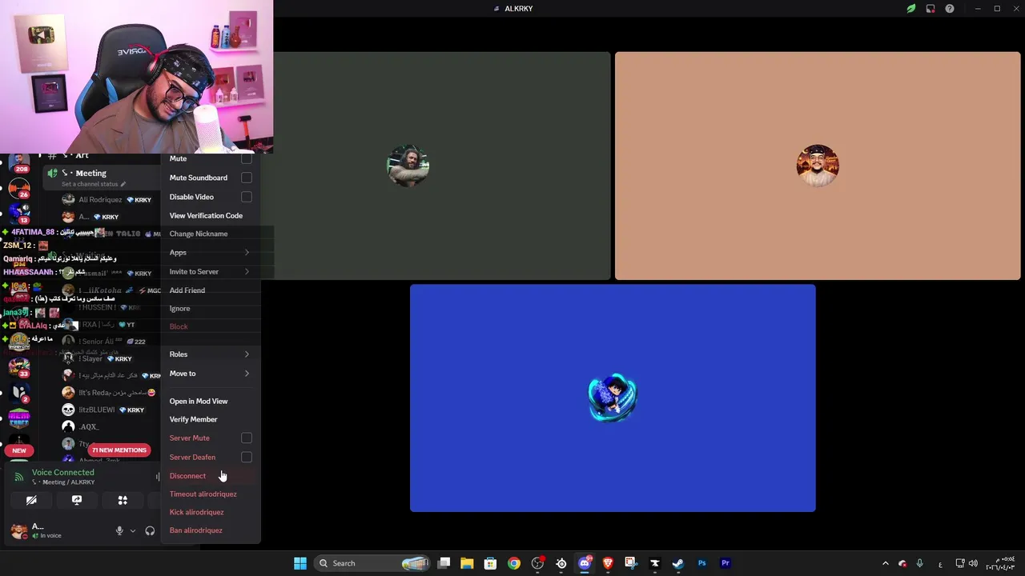This screenshot has width=1025, height=576.
Task: Open the Windows Start menu
Action: click(299, 563)
